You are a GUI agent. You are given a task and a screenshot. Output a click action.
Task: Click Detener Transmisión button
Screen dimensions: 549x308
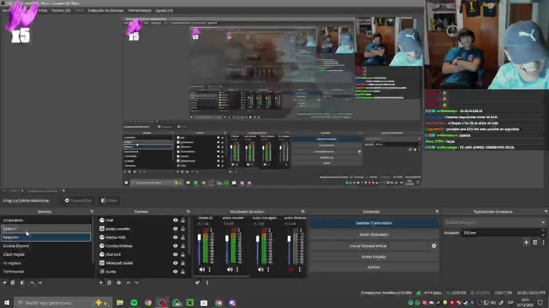click(x=374, y=223)
